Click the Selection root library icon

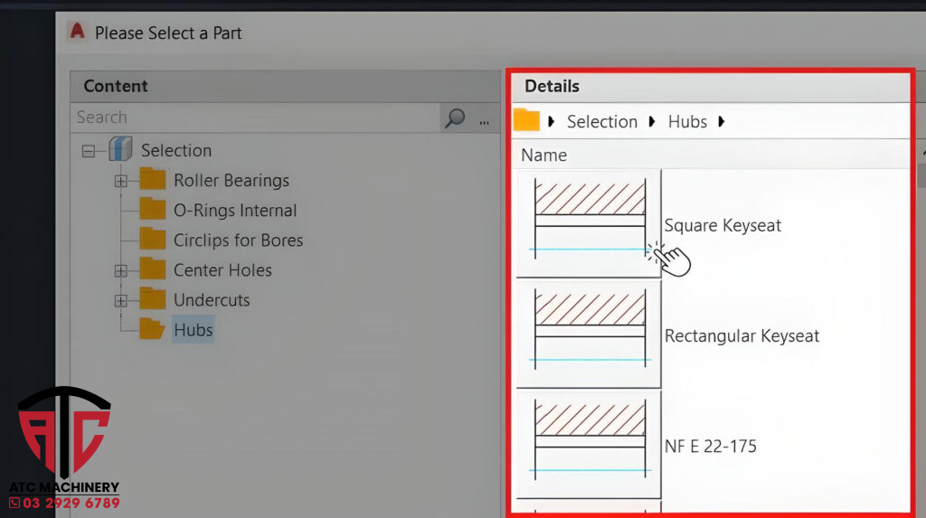(x=120, y=150)
